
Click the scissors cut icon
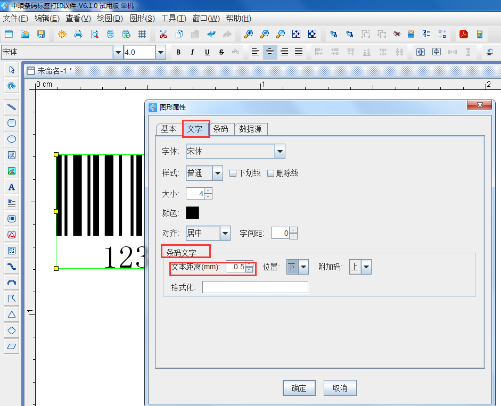163,35
